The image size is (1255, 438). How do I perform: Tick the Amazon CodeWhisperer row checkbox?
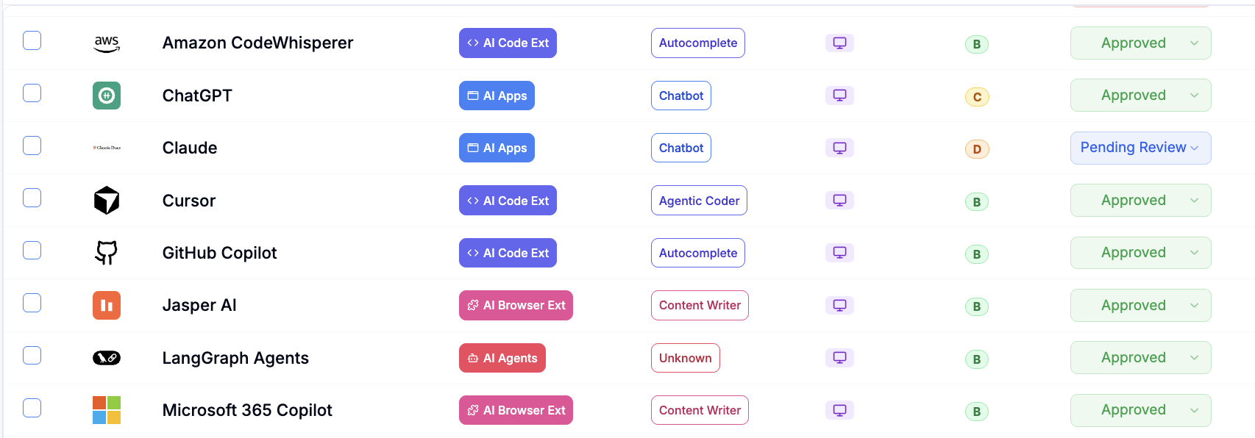point(32,40)
